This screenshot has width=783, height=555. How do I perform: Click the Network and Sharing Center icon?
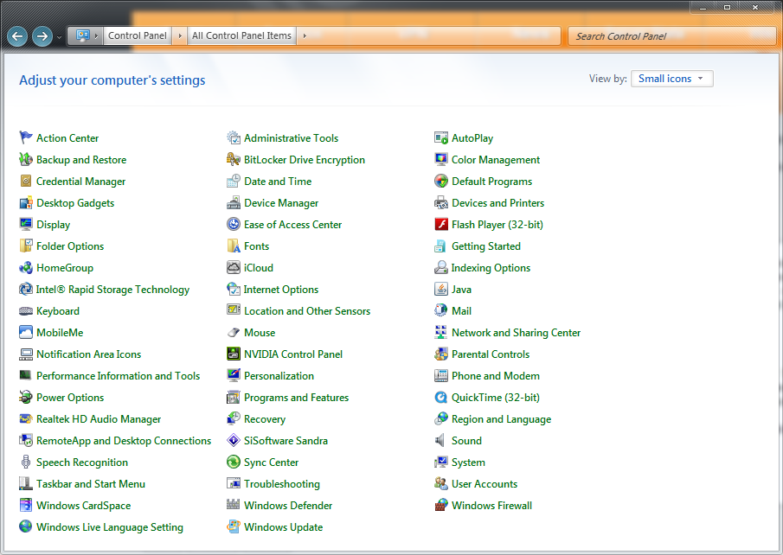click(441, 332)
